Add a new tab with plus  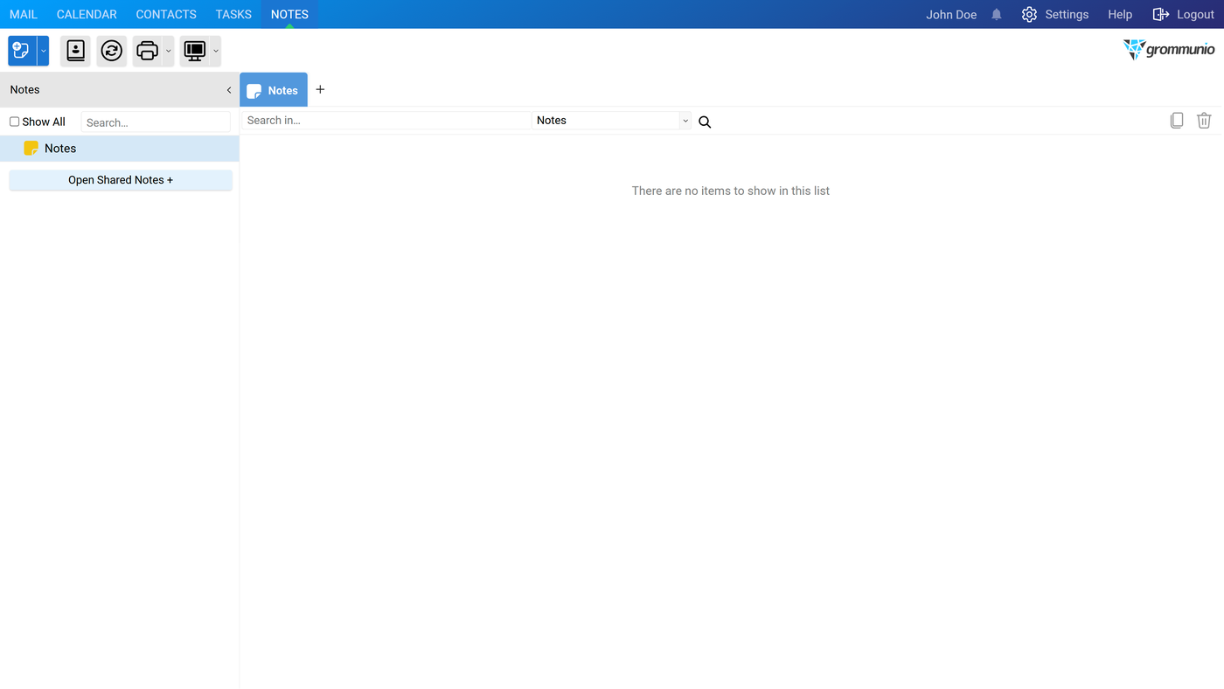(x=320, y=89)
